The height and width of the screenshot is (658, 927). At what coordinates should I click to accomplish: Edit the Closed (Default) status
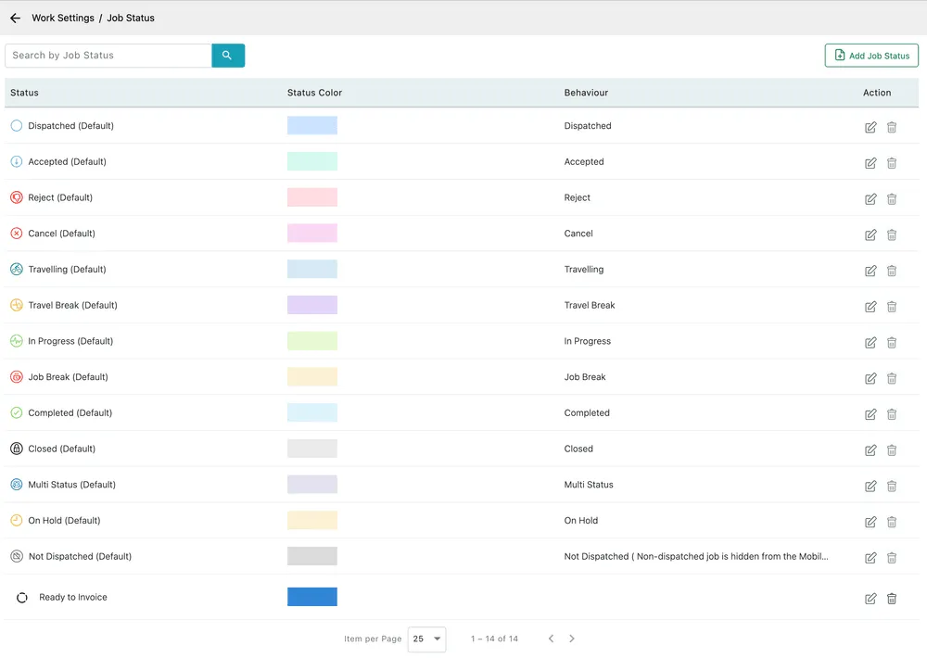(870, 450)
